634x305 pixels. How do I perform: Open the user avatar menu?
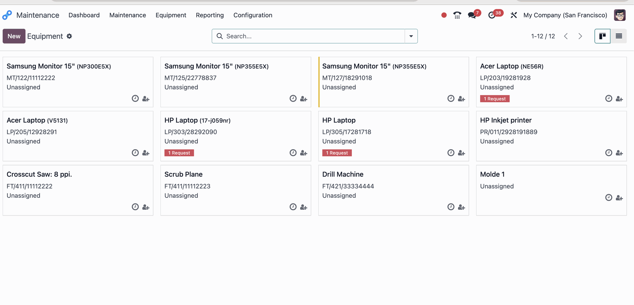[619, 15]
